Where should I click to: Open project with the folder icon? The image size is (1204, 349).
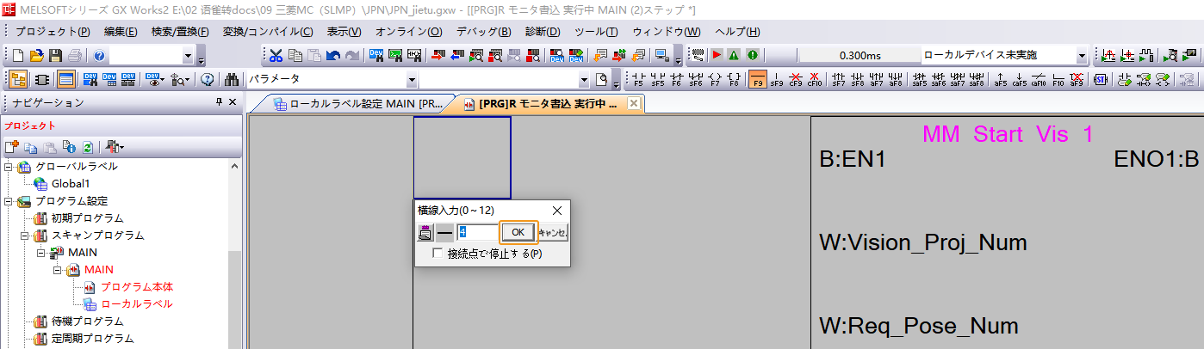[37, 56]
